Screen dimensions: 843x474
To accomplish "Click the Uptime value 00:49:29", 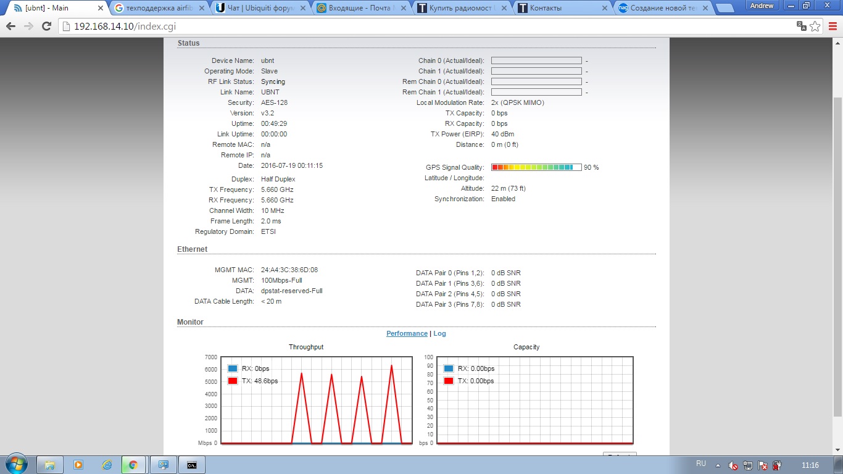I will [274, 123].
